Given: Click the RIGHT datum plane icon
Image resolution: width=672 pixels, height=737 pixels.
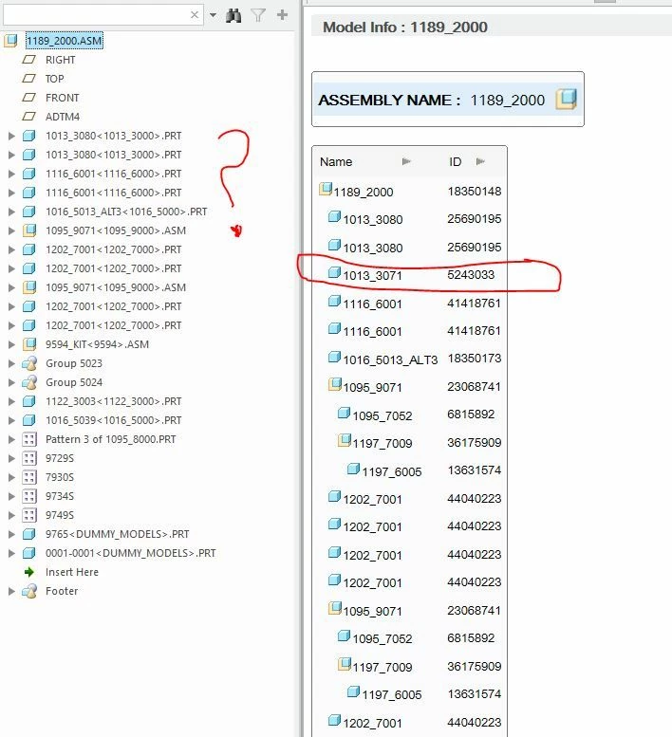Looking at the screenshot, I should (29, 60).
